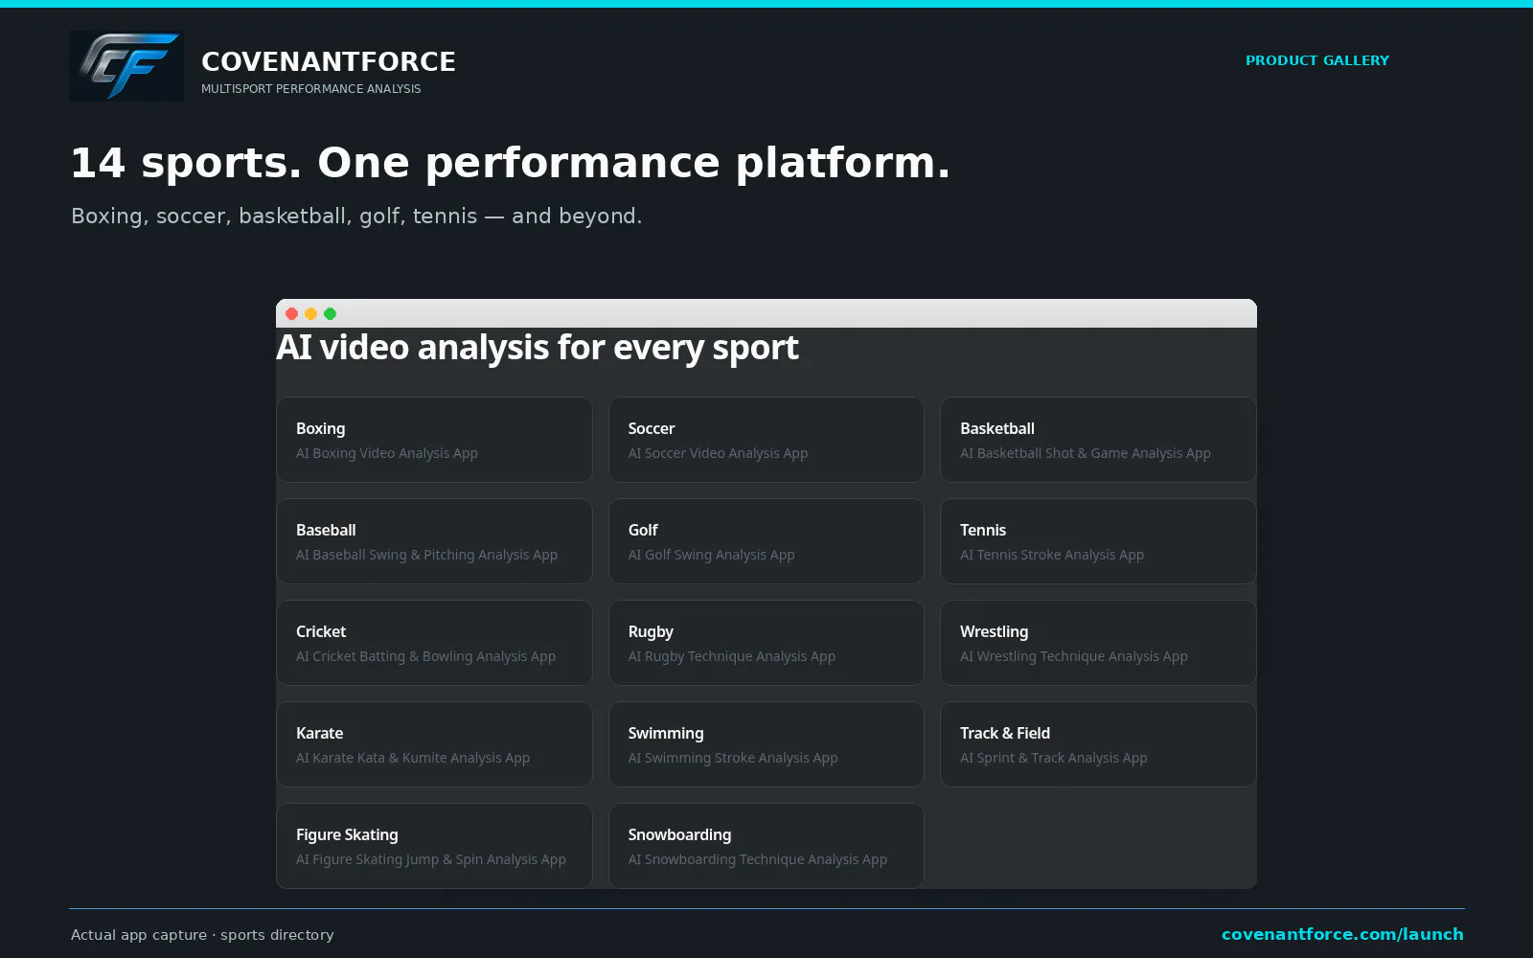This screenshot has height=958, width=1533.
Task: Click the "14 sports. One performance platform." headline
Action: click(511, 163)
